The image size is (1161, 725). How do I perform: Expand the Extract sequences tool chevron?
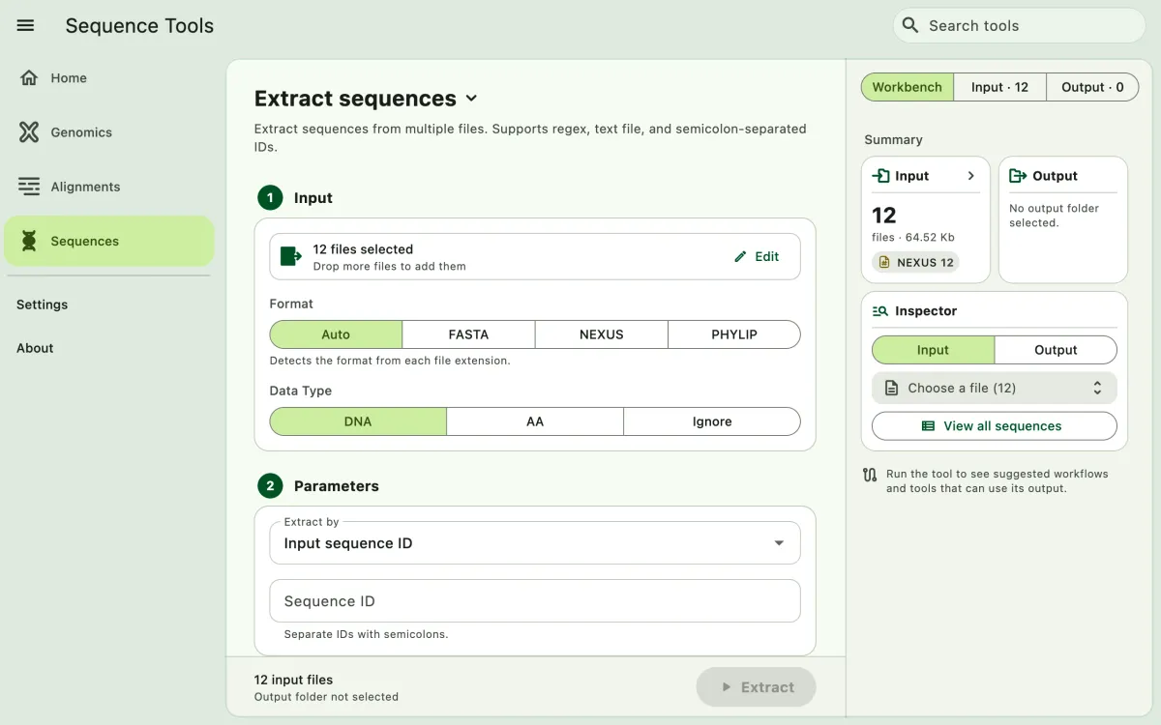[471, 99]
